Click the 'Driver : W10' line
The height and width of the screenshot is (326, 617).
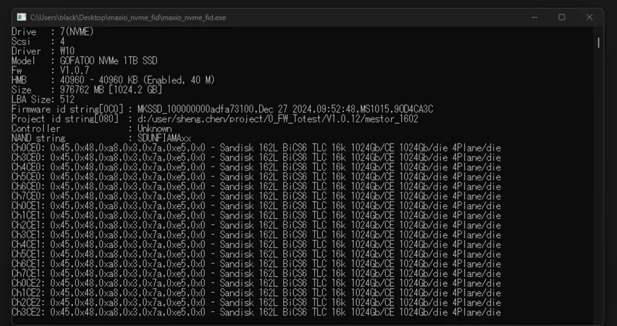point(43,51)
